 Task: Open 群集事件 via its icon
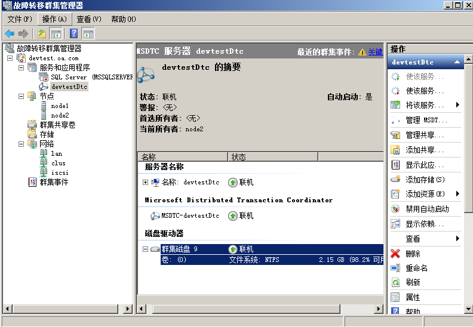pos(32,182)
